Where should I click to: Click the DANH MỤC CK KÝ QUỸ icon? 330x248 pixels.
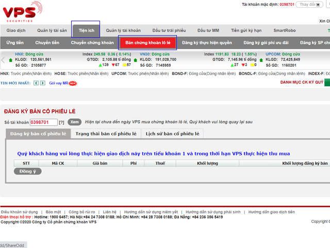[327, 82]
